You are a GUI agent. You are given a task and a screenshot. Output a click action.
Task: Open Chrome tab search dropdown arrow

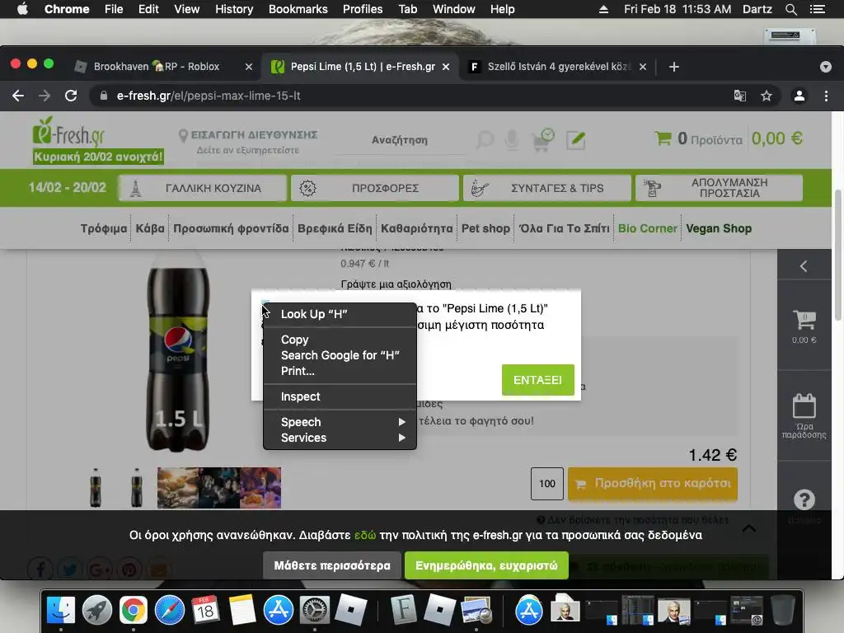point(825,67)
